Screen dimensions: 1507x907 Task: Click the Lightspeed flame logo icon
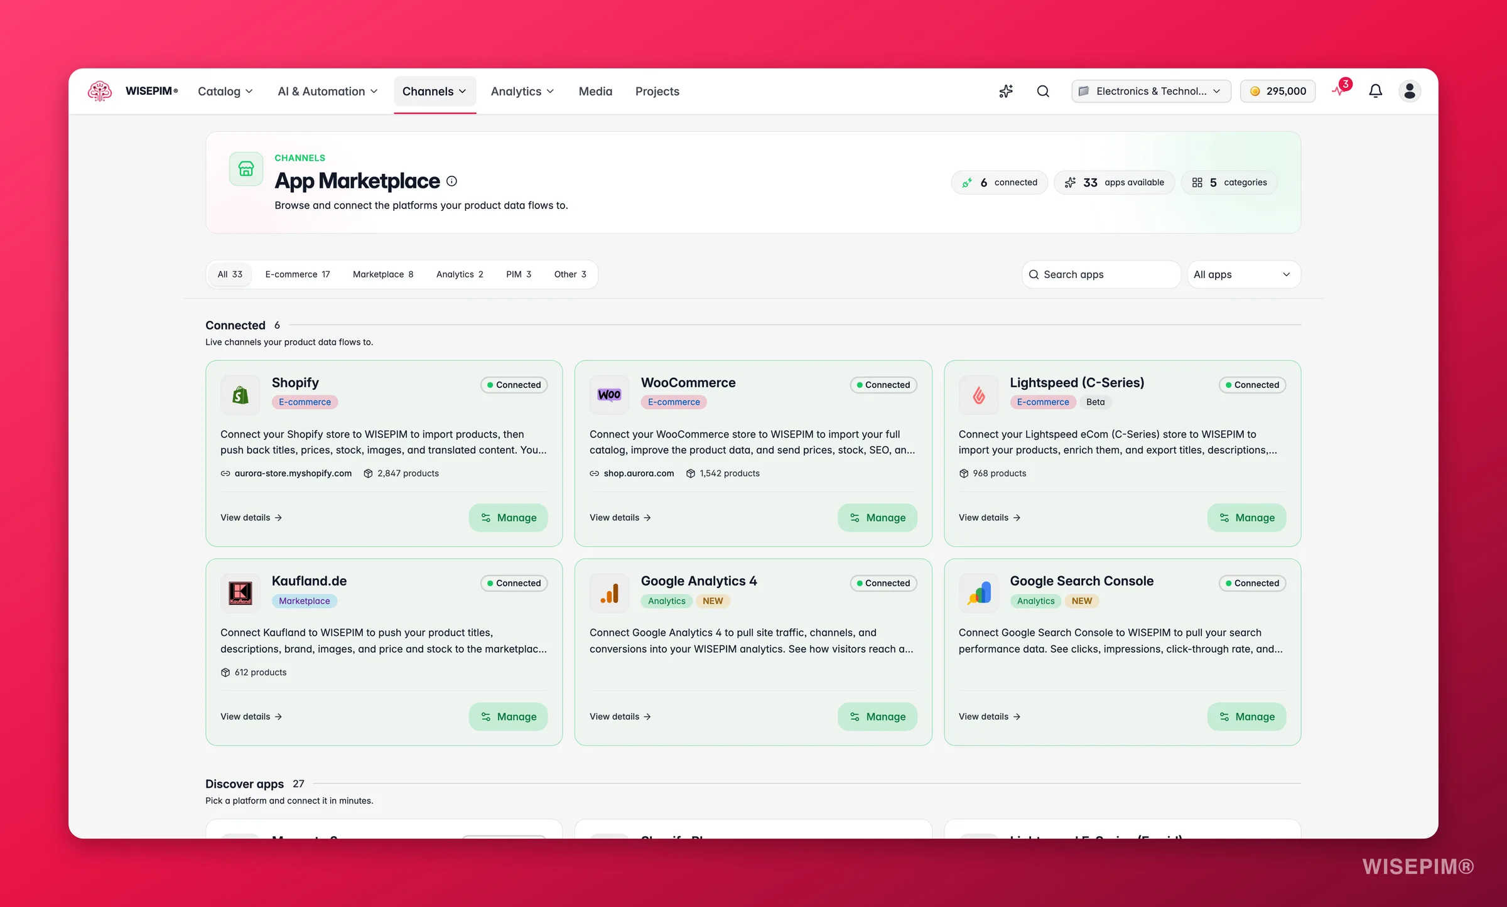pos(978,395)
